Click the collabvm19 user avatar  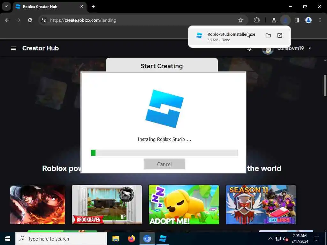click(268, 50)
